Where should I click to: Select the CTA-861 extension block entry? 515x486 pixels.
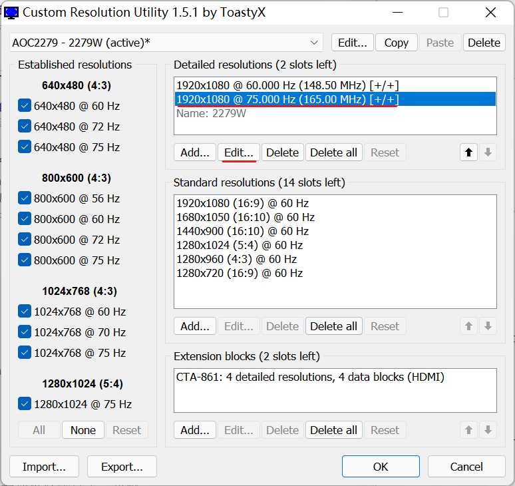[310, 377]
